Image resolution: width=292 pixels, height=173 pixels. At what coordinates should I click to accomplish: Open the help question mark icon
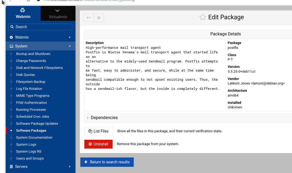pos(99,18)
